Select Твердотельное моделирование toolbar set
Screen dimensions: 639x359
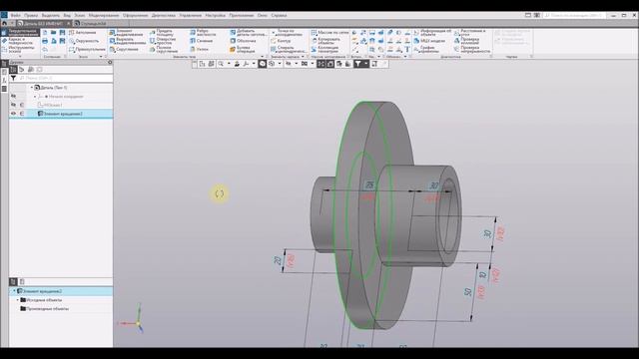coord(20,33)
